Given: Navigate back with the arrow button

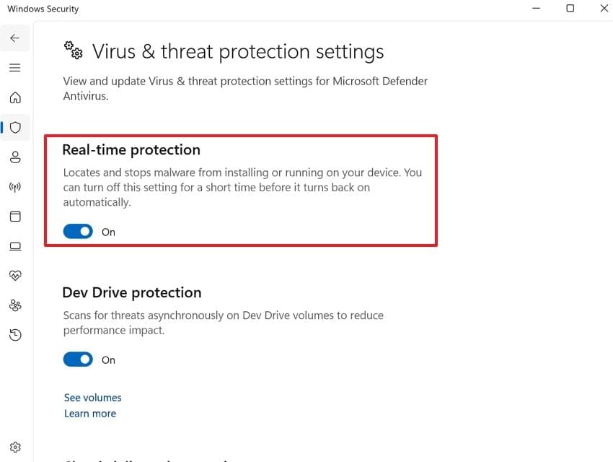Looking at the screenshot, I should 14,38.
